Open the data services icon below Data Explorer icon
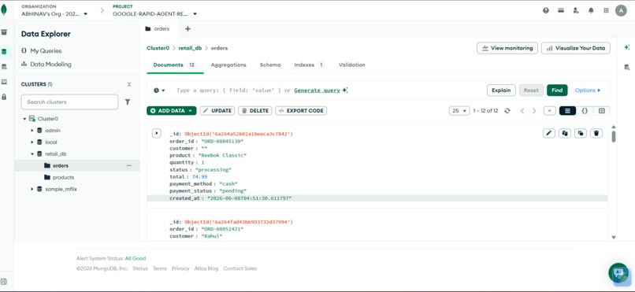 (4, 66)
